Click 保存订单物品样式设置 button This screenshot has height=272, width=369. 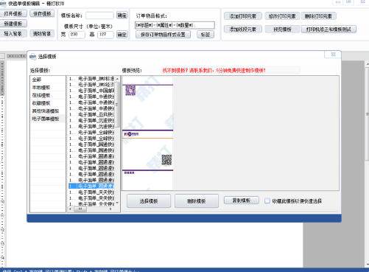(163, 35)
